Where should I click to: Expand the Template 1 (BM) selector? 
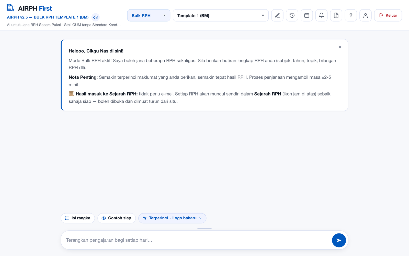(221, 15)
